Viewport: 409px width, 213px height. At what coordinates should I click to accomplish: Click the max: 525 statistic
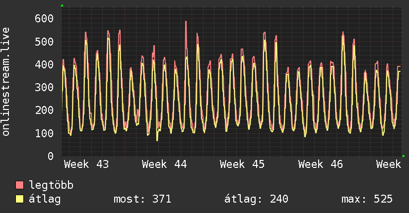[367, 199]
